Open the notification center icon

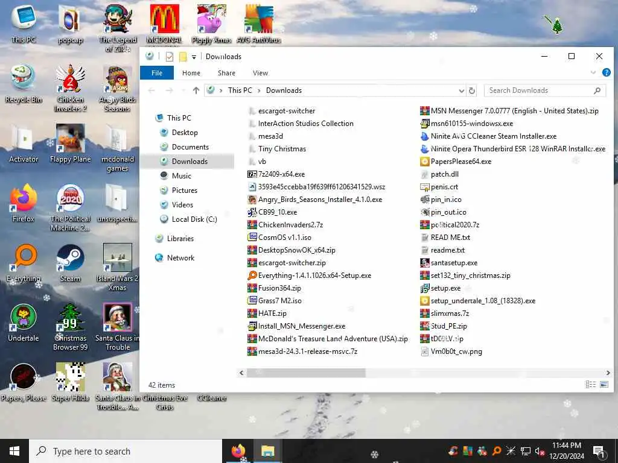[599, 451]
